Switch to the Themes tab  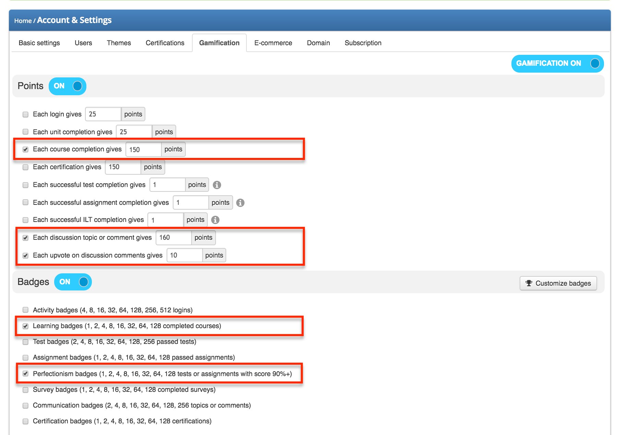click(119, 43)
